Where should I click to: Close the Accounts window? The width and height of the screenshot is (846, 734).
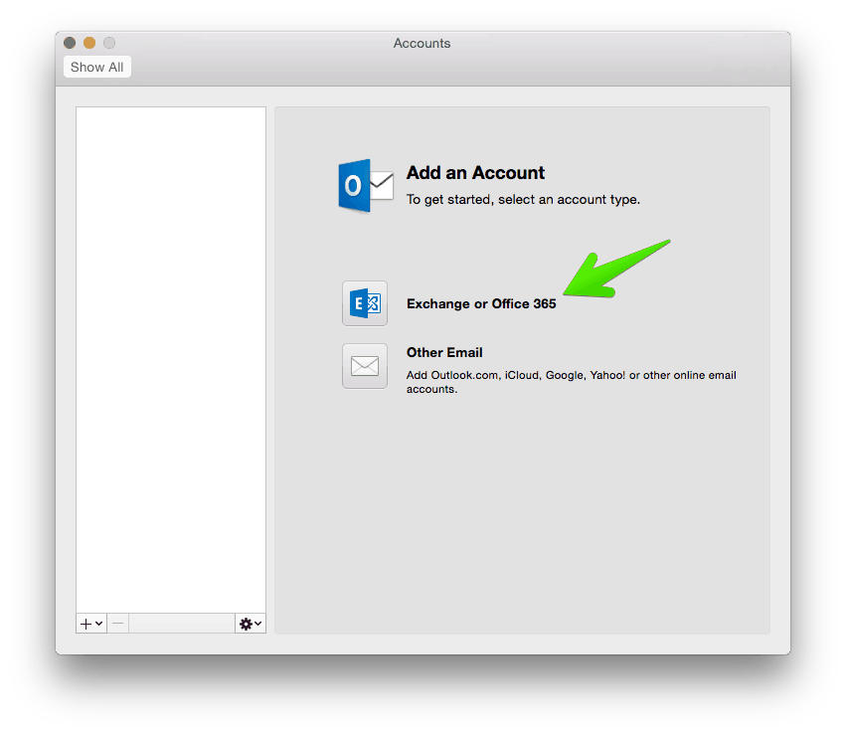click(70, 43)
